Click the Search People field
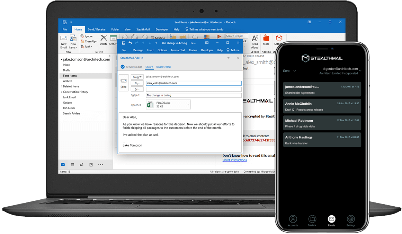402x234 pixels. coord(236,36)
